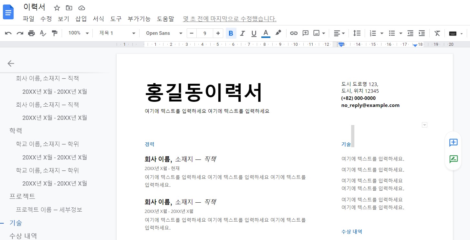Screen dimensions: 470x240
Task: Toggle italic formatting
Action: (x=243, y=33)
